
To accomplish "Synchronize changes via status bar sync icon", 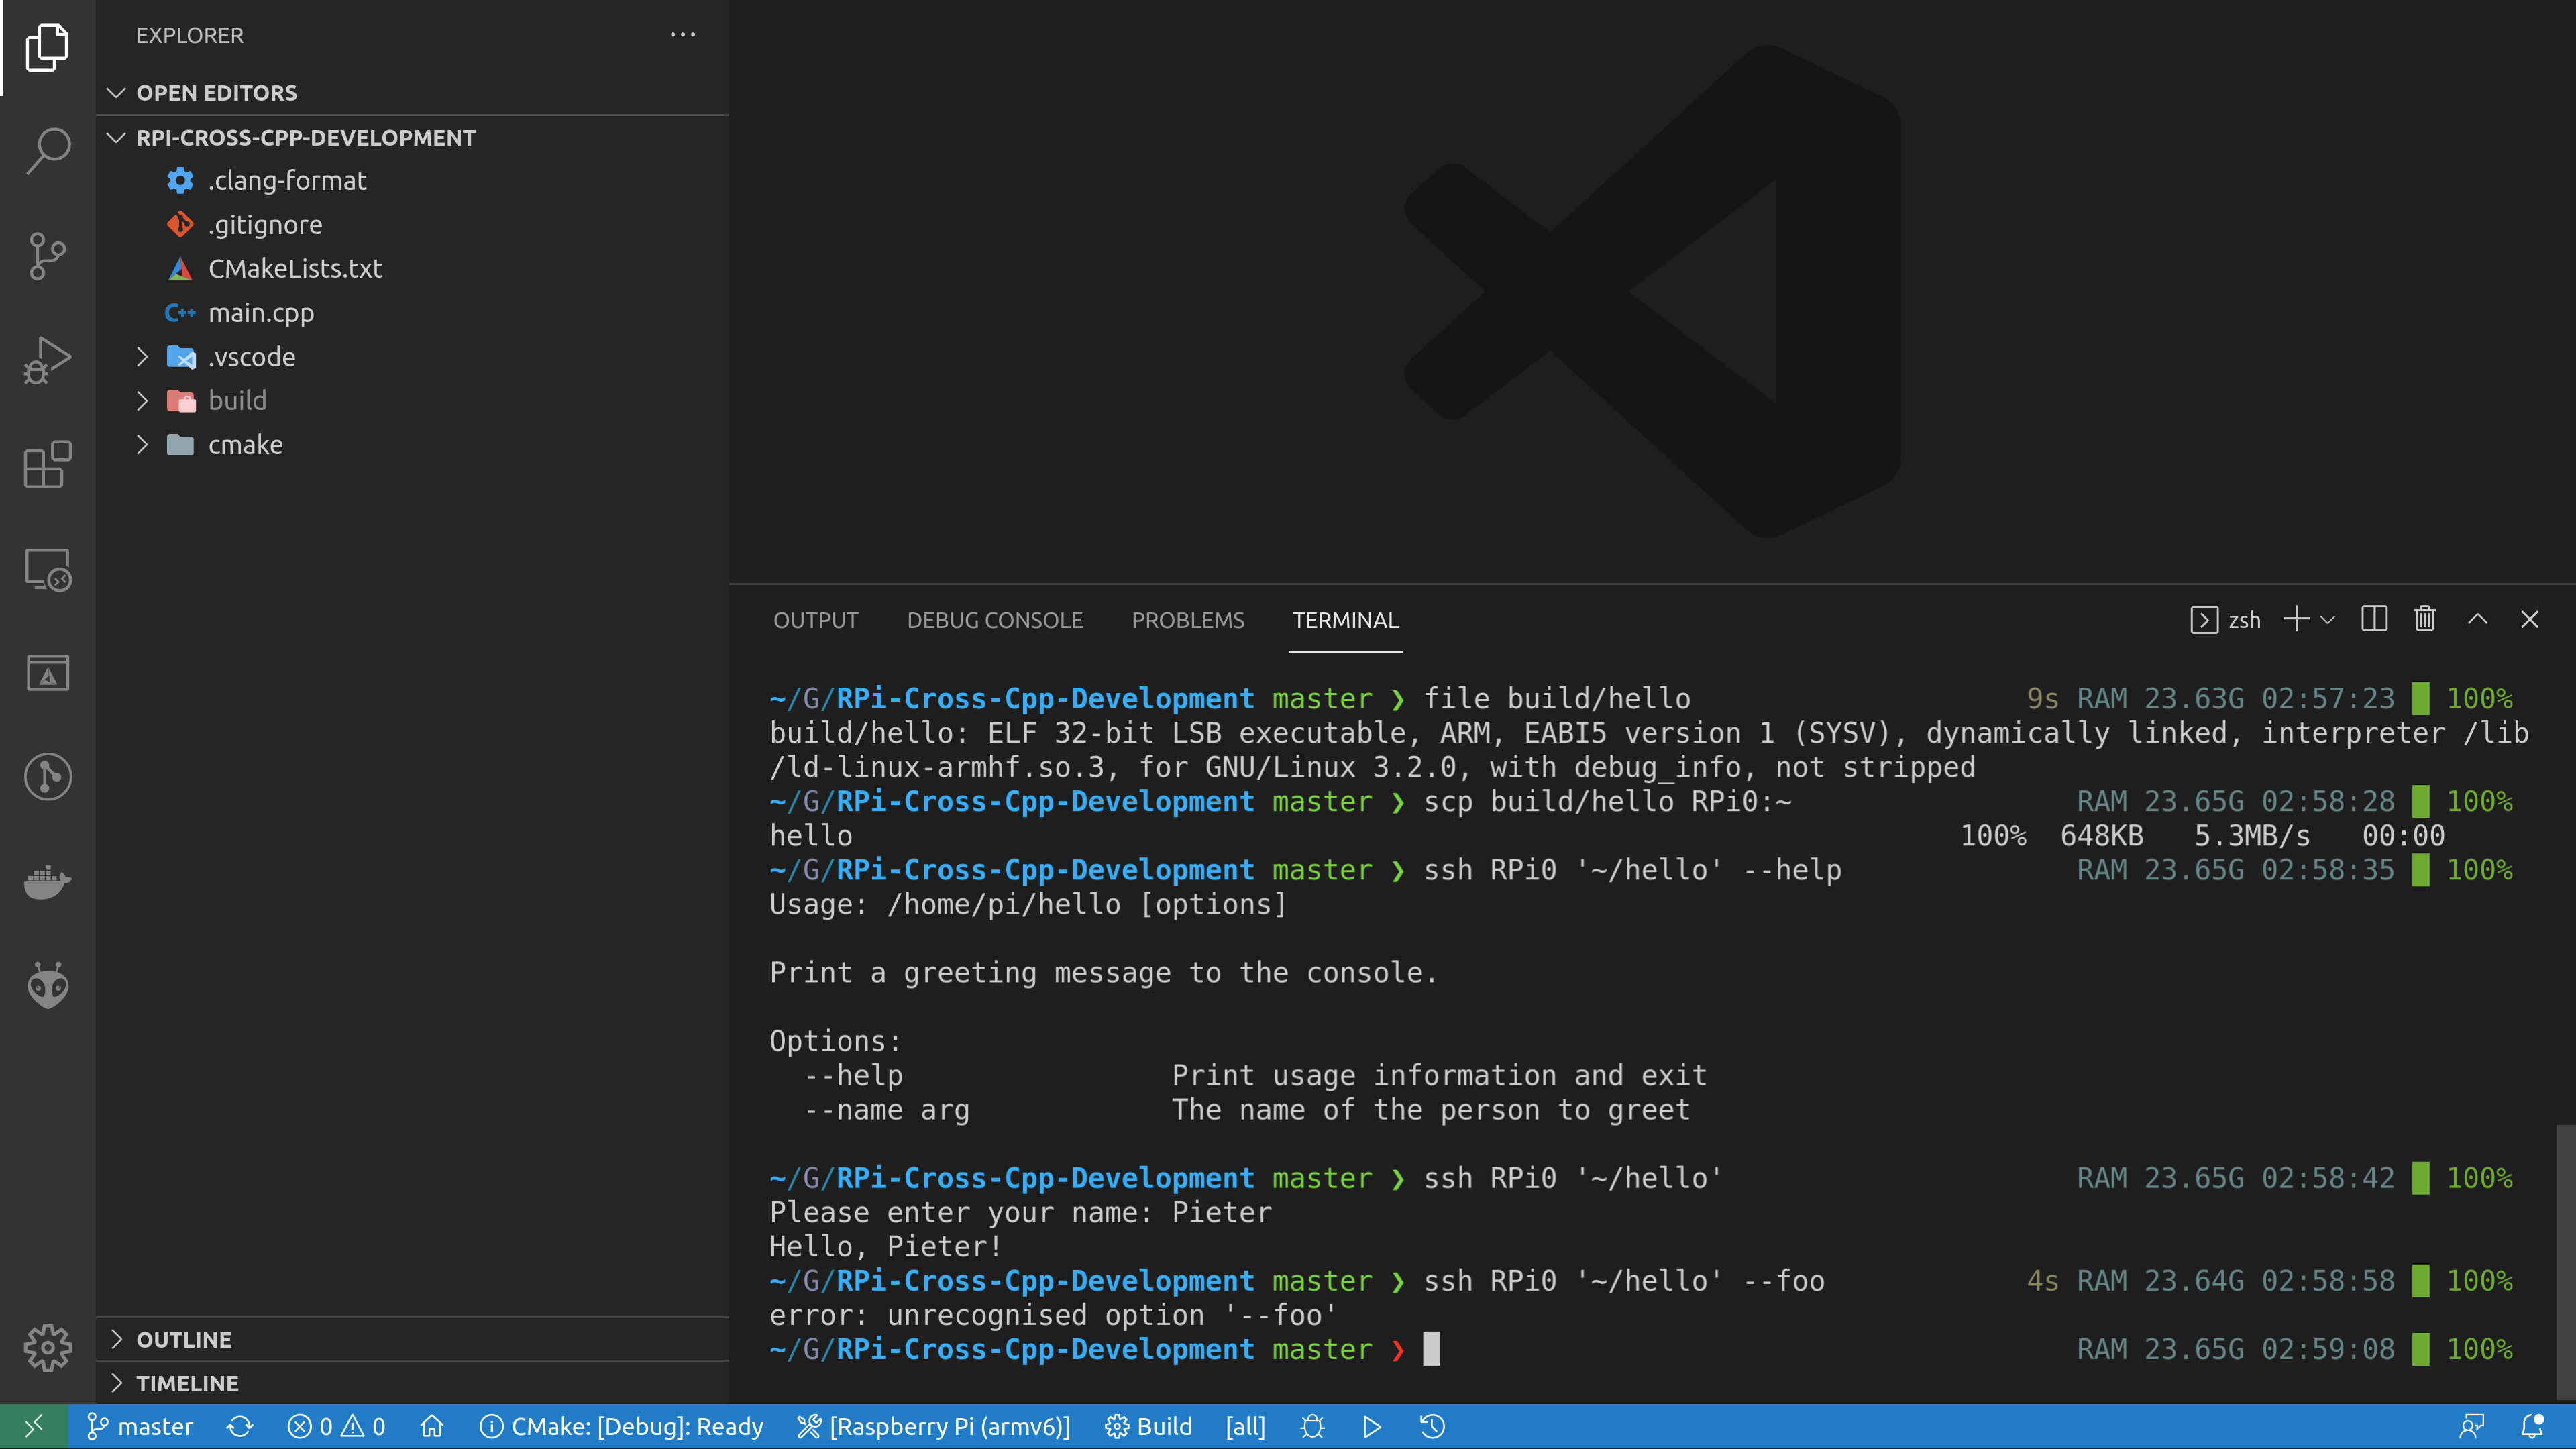I will (x=240, y=1426).
